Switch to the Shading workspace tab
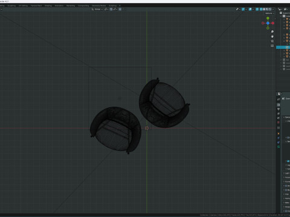The width and height of the screenshot is (290, 217). (x=48, y=5)
